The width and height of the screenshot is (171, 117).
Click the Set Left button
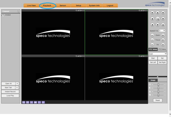153,62
